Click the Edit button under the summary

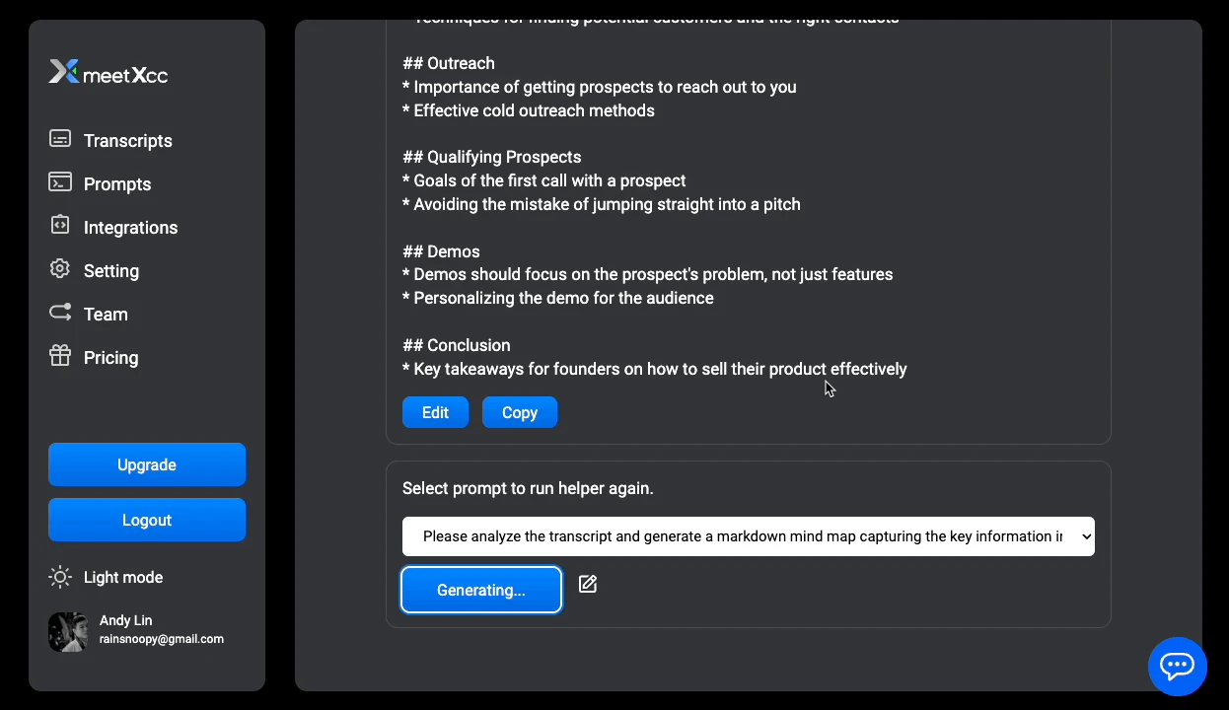[x=435, y=412]
